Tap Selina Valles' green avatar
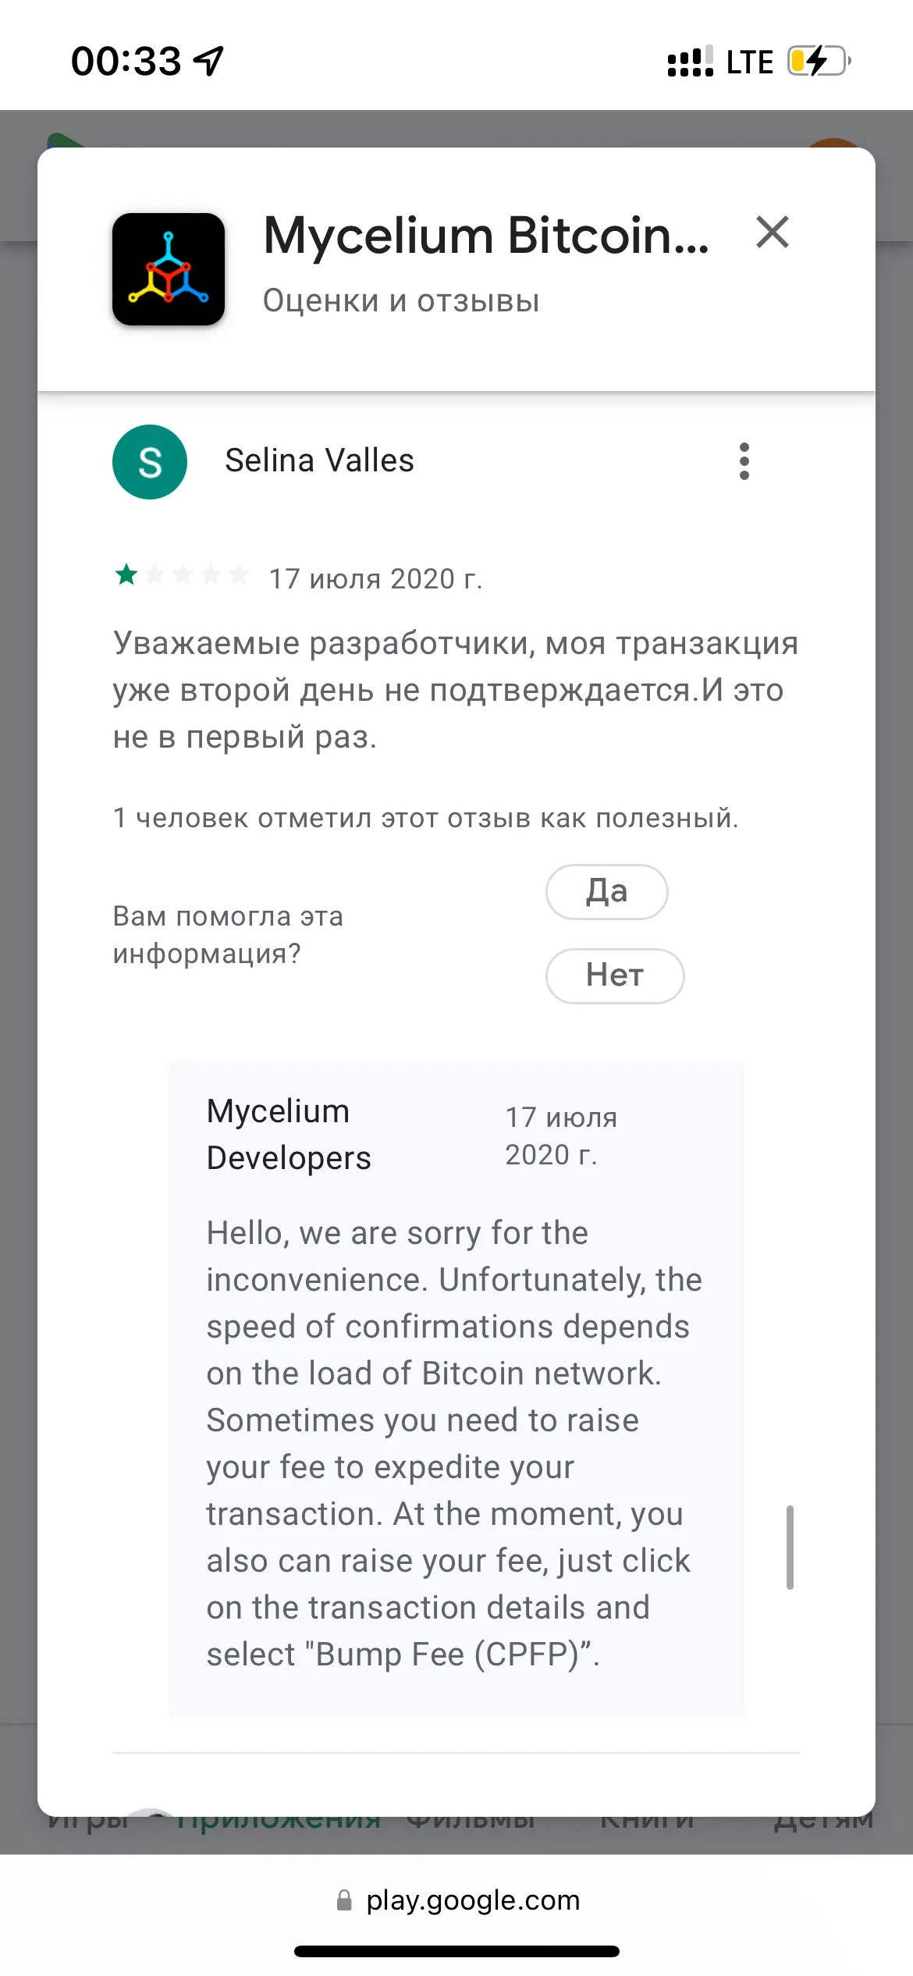This screenshot has height=1976, width=913. tap(150, 462)
